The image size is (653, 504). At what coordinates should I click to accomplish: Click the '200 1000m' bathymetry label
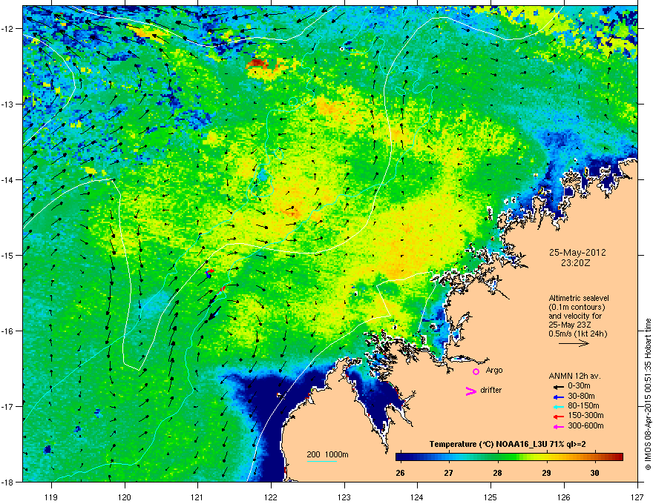327,454
